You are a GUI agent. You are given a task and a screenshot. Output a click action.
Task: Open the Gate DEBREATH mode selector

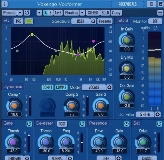[14, 158]
